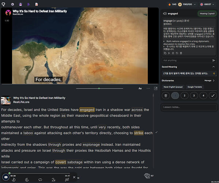Click the streak flame icon showing 545
This screenshot has width=219, height=183.
click(x=169, y=4)
